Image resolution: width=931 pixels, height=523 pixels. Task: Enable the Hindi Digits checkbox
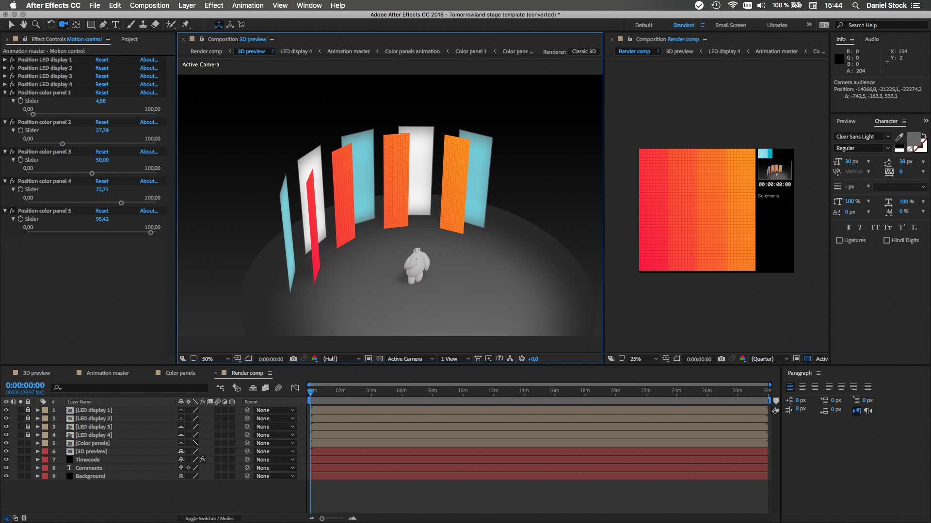[x=887, y=240]
